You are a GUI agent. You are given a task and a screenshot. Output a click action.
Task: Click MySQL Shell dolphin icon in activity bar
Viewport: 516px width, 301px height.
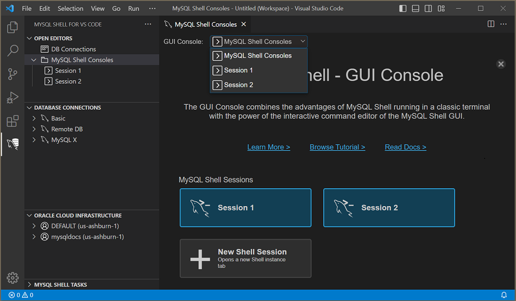tap(12, 144)
